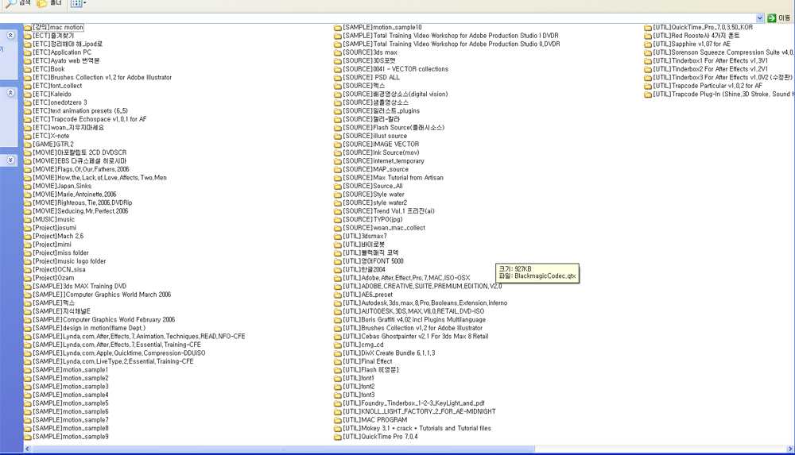Select the [UTIL]MAC PROGRAM folder icon
The image size is (795, 455).
coord(338,420)
